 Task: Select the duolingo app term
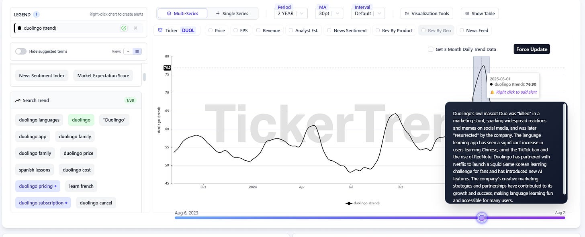pyautogui.click(x=33, y=137)
